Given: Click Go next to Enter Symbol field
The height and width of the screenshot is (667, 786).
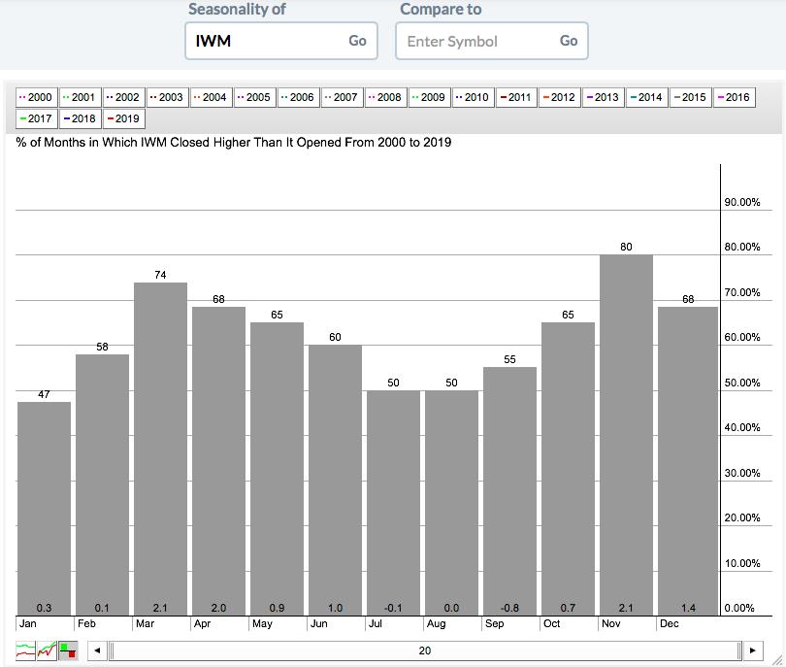Looking at the screenshot, I should click(x=569, y=41).
